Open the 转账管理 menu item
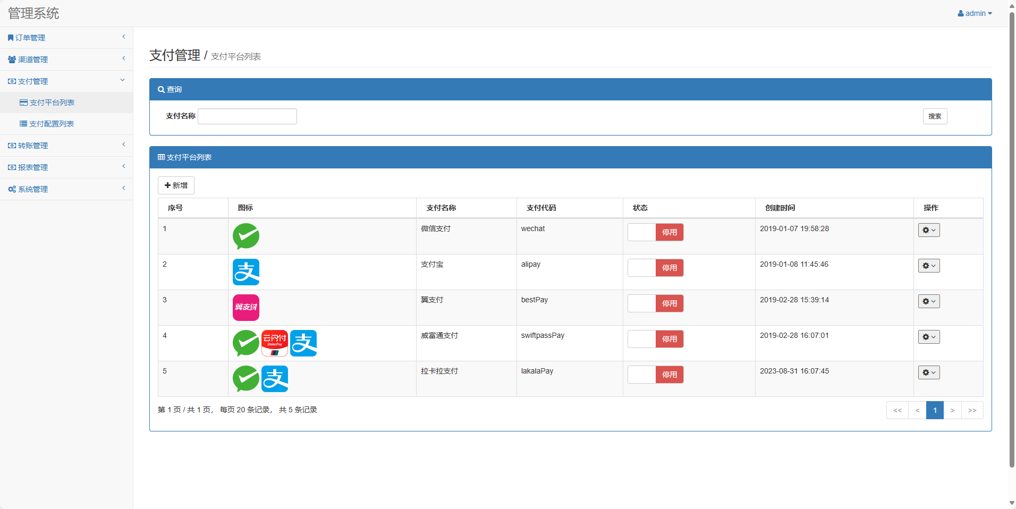The width and height of the screenshot is (1016, 509). [x=66, y=146]
